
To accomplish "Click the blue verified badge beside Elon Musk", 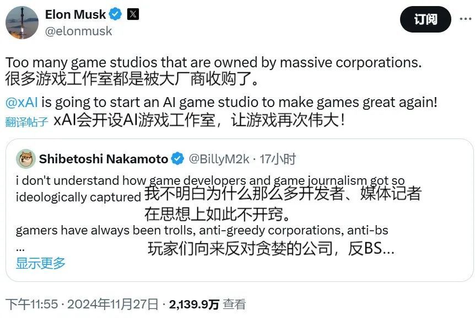I will coord(116,14).
